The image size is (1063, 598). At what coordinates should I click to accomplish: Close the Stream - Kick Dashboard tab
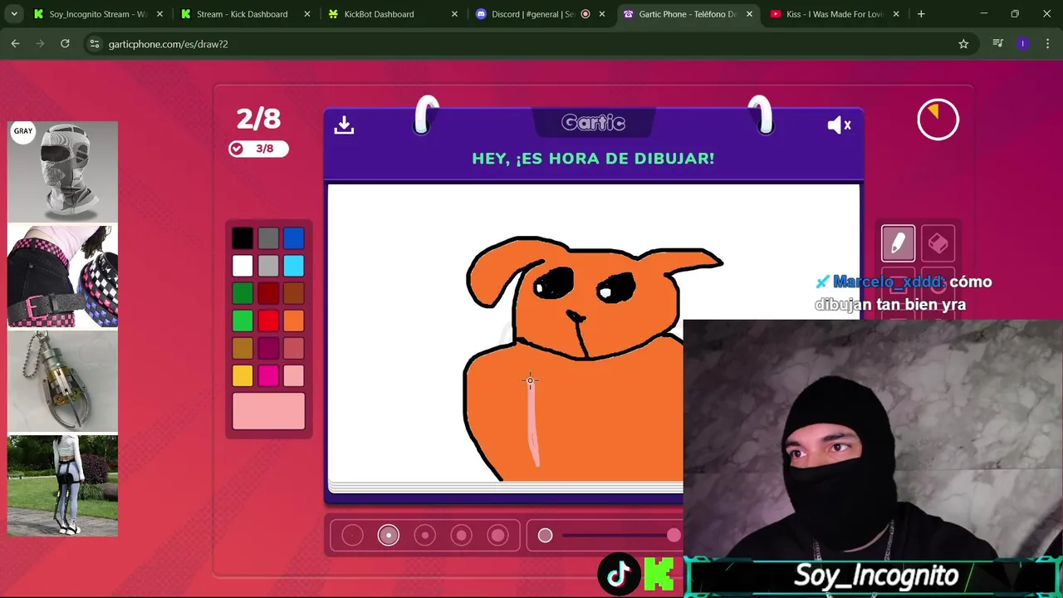coord(307,14)
